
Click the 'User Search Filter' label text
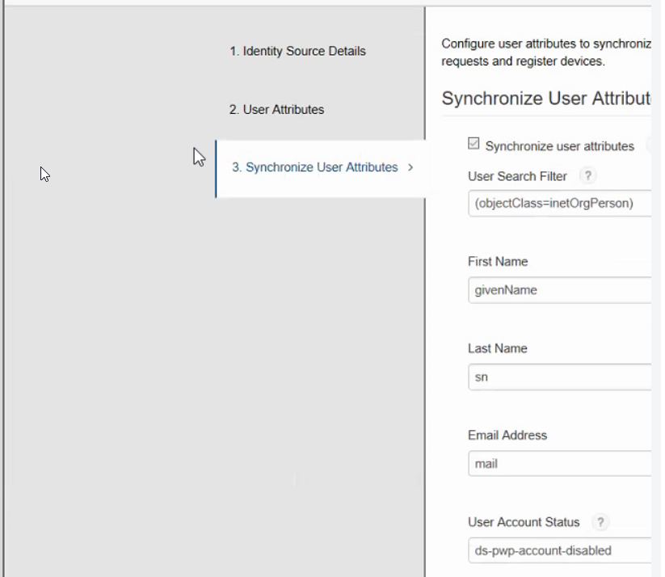coord(517,176)
